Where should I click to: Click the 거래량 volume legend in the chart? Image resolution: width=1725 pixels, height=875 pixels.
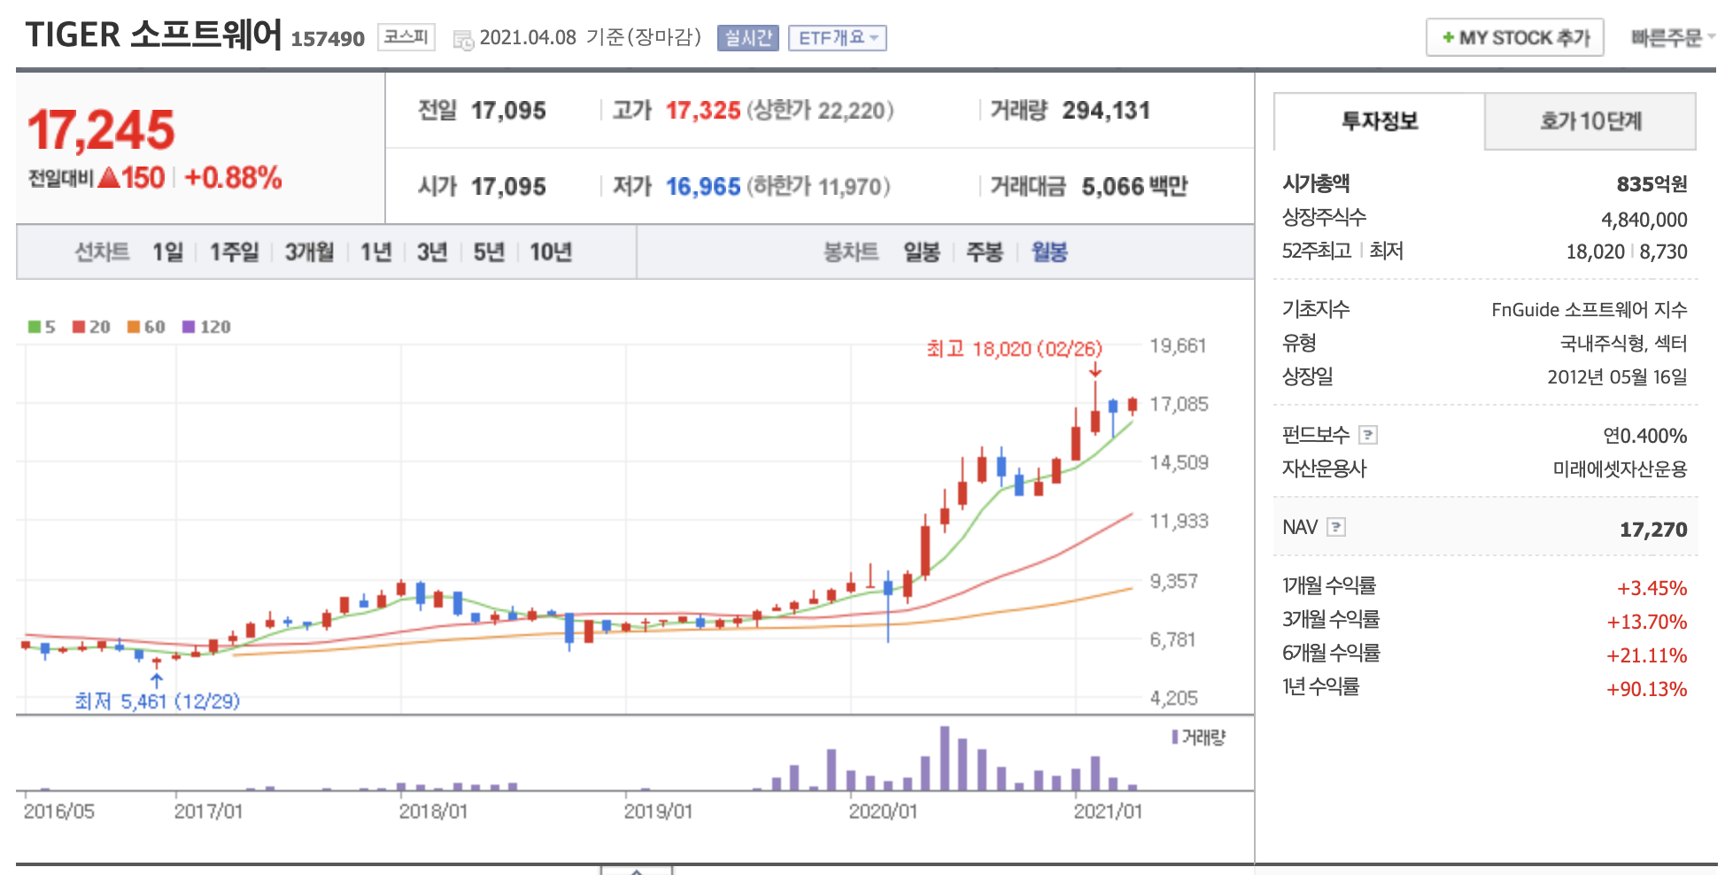click(1199, 737)
